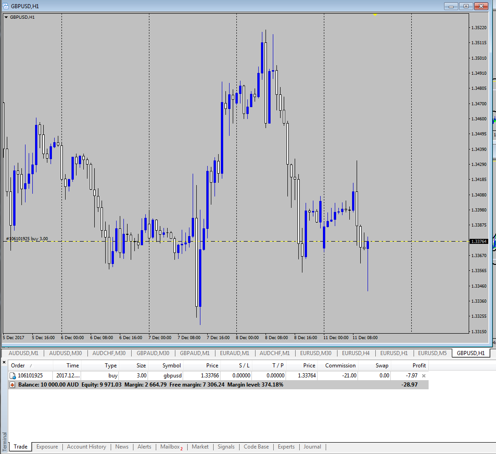Close order 106101925 with the x button
Screen dimensions: 496x454
tap(424, 376)
